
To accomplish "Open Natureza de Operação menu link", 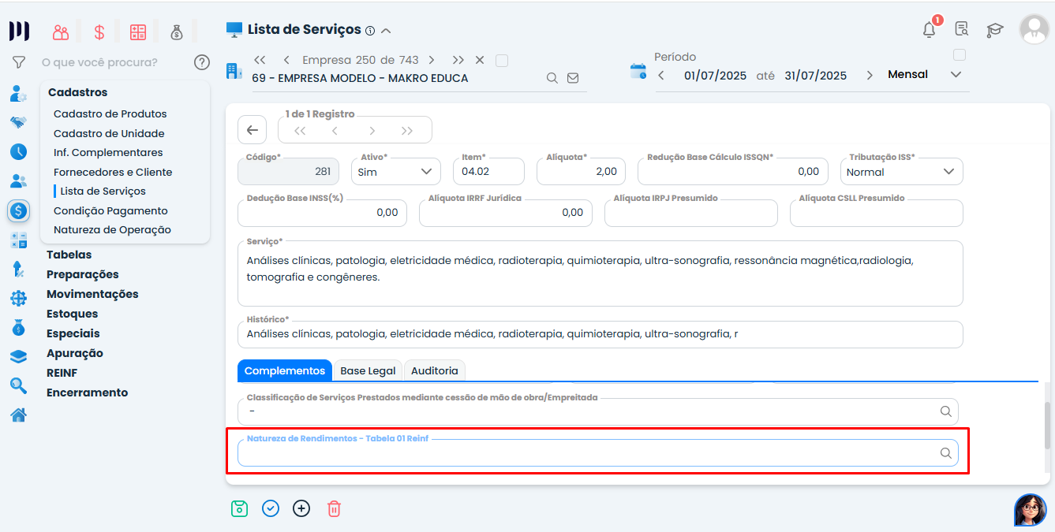I will pos(112,229).
